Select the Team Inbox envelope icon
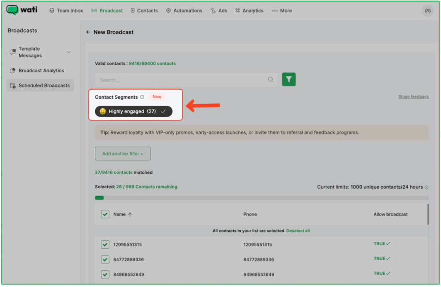This screenshot has width=441, height=287. point(53,10)
